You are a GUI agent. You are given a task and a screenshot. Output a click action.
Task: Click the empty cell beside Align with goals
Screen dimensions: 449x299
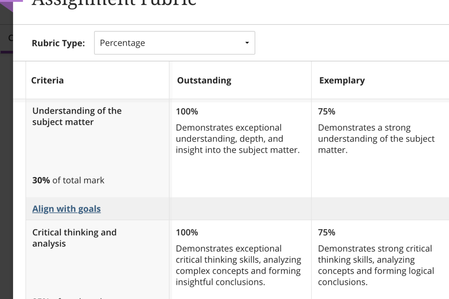click(240, 209)
